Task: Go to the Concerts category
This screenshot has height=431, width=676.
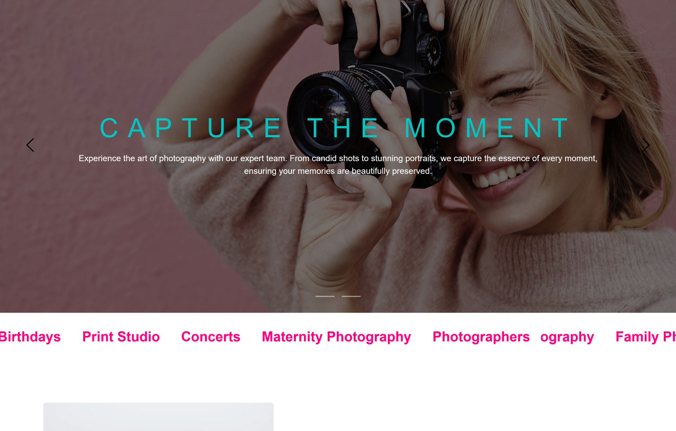Action: 211,337
